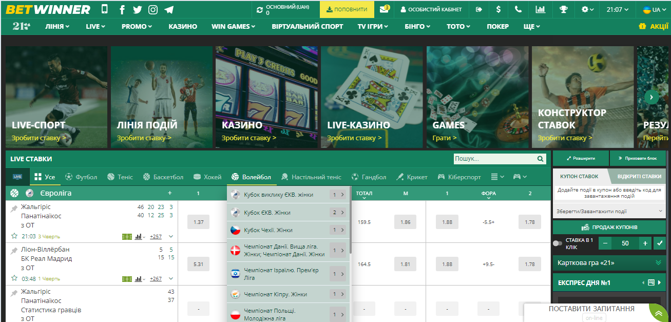Screen dimensions: 671x322
Task: Expand the Лінія menu
Action: pos(57,26)
